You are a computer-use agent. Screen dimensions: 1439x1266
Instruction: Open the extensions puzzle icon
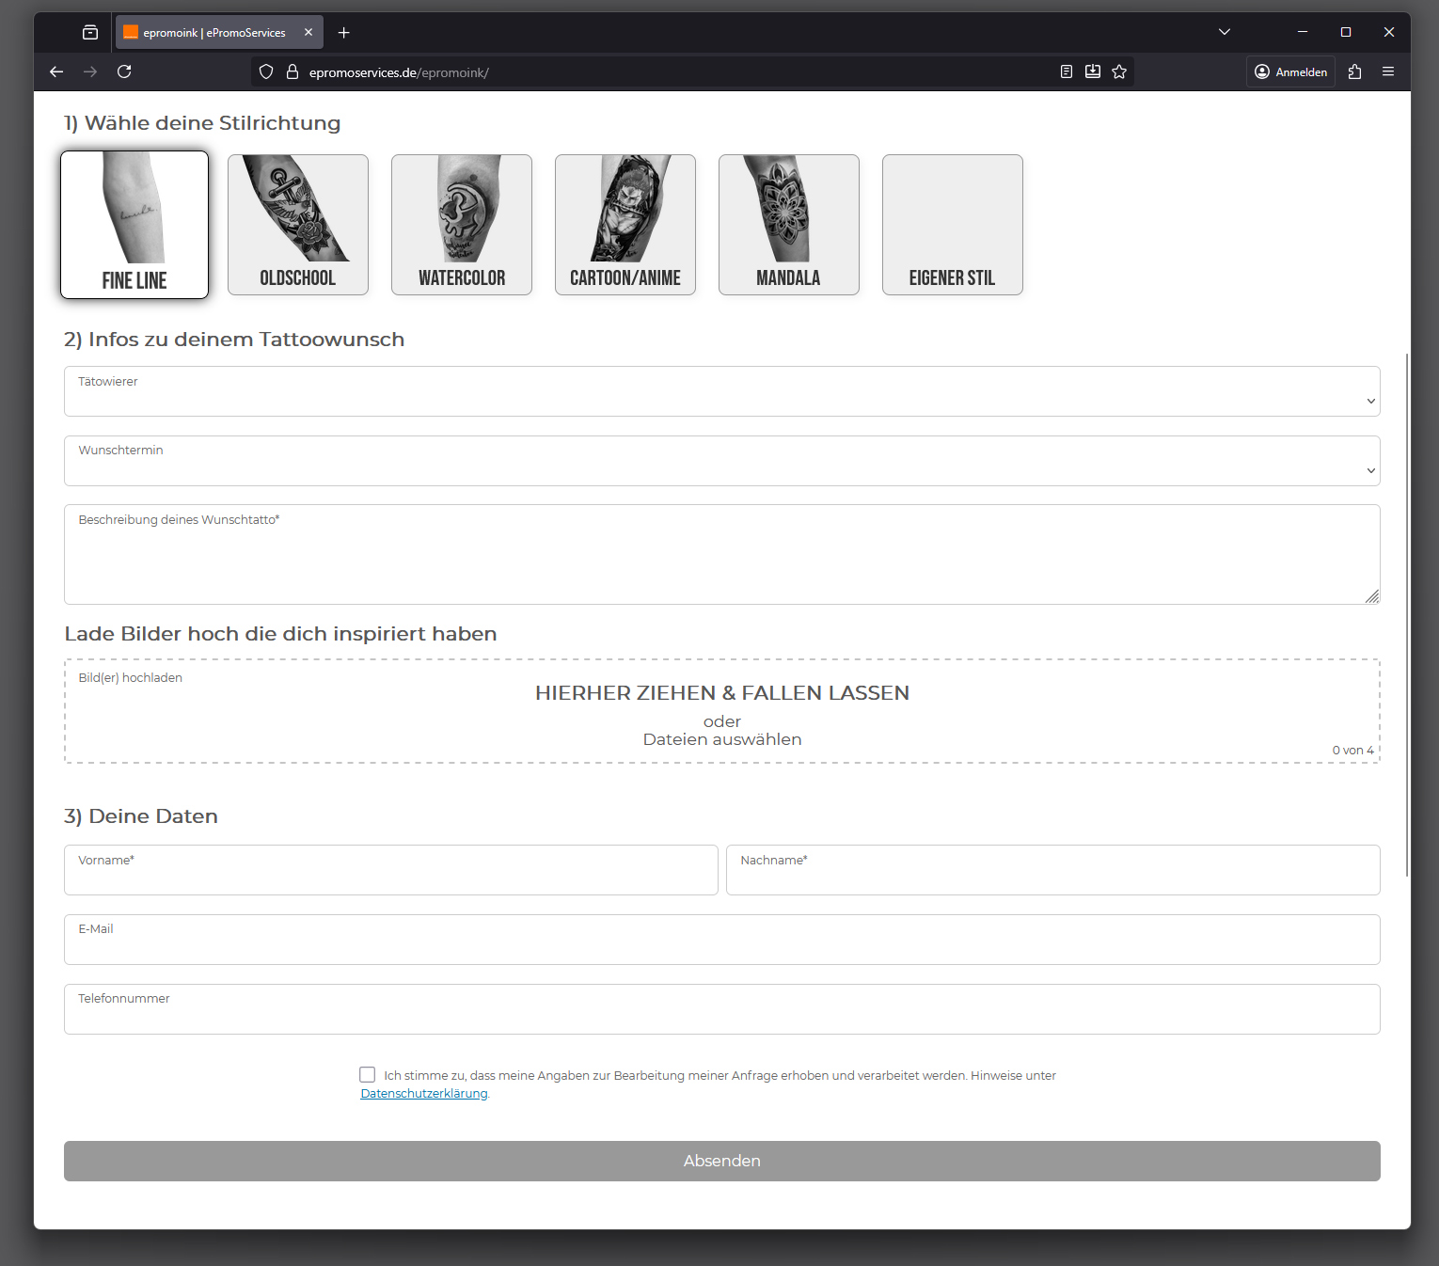coord(1354,71)
